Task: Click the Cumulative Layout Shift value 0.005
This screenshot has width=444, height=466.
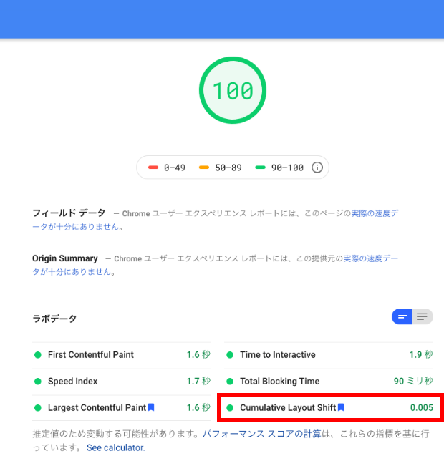Action: coord(421,408)
